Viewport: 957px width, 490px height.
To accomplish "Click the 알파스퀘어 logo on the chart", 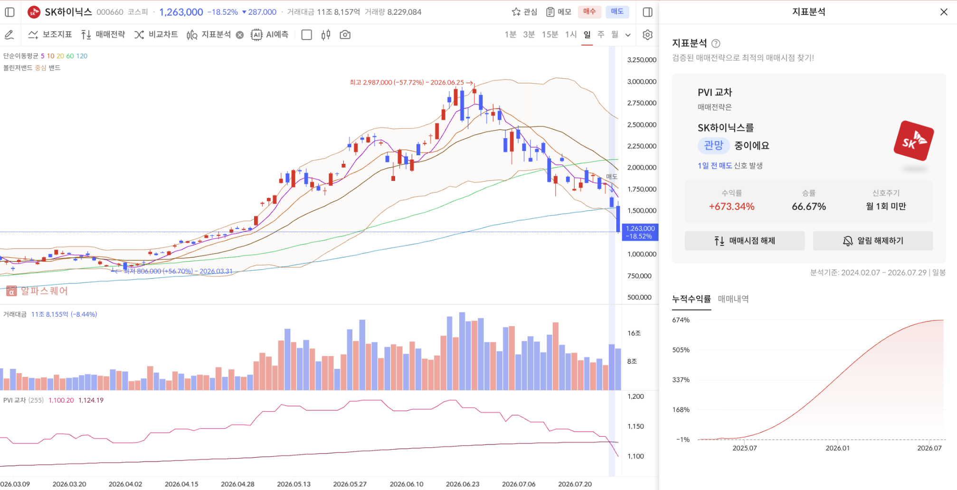I will (37, 291).
